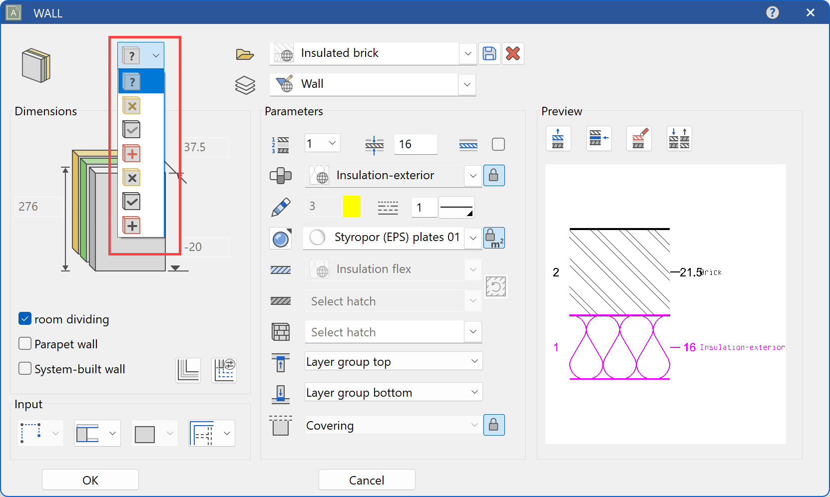This screenshot has height=497, width=830.
Task: Select the red plus item in dropdown list
Action: point(132,154)
